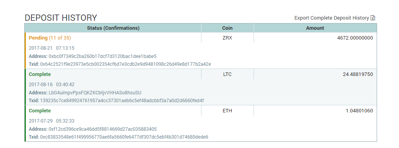Click the ETH address 0xf12cd396...

pos(103,129)
